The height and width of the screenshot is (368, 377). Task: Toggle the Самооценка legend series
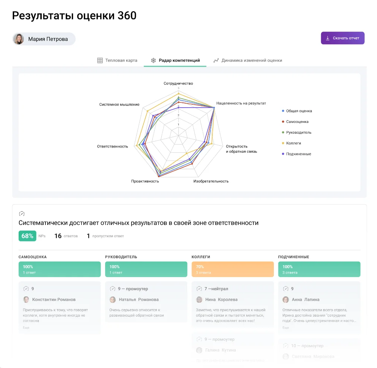coord(297,122)
